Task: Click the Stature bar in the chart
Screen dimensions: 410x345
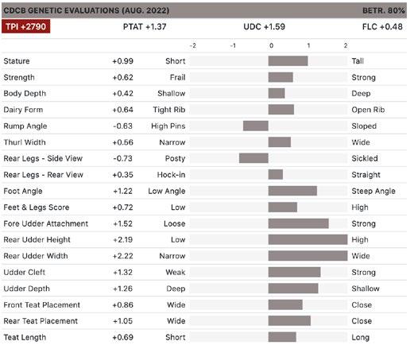Action: [x=288, y=61]
